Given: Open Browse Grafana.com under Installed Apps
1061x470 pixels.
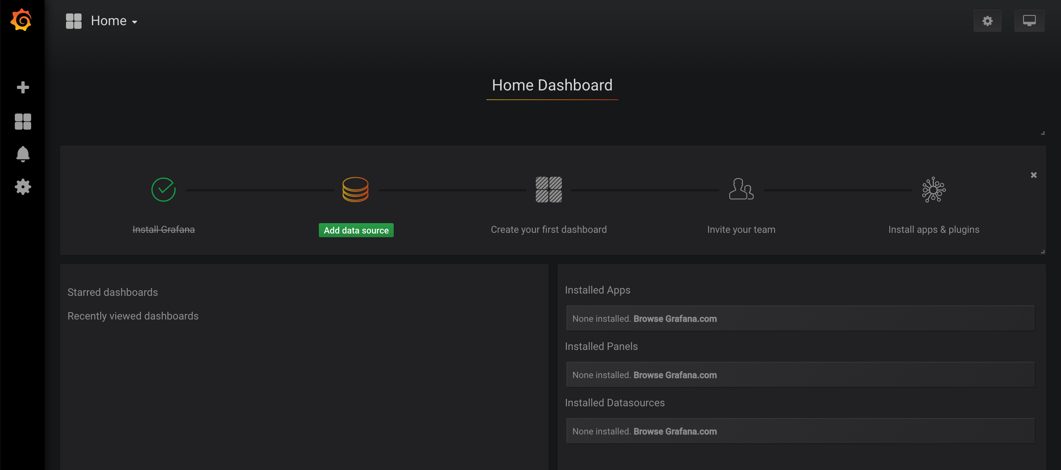Looking at the screenshot, I should click(675, 319).
